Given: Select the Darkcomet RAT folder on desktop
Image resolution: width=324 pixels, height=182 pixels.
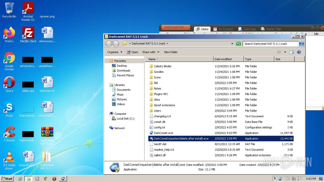Looking at the screenshot, I should (47, 160).
